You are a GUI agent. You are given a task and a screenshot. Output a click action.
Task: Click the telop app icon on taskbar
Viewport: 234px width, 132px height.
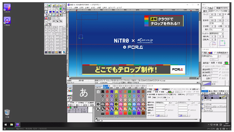click(18, 125)
